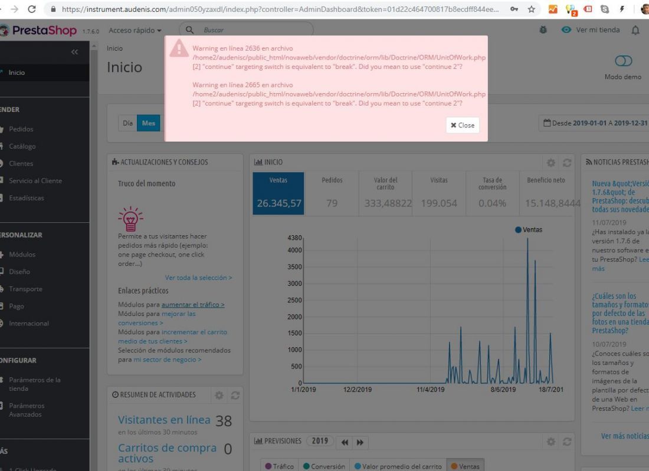
Task: Open Previsiones panel settings gear
Action: tap(551, 442)
